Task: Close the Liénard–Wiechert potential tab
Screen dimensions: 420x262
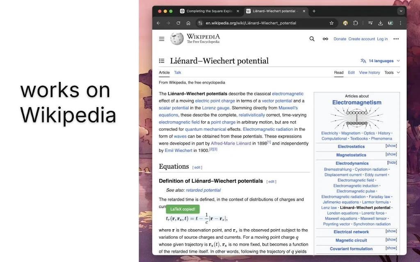Action: pyautogui.click(x=304, y=11)
